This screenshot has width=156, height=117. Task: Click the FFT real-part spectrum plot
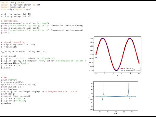point(116,96)
